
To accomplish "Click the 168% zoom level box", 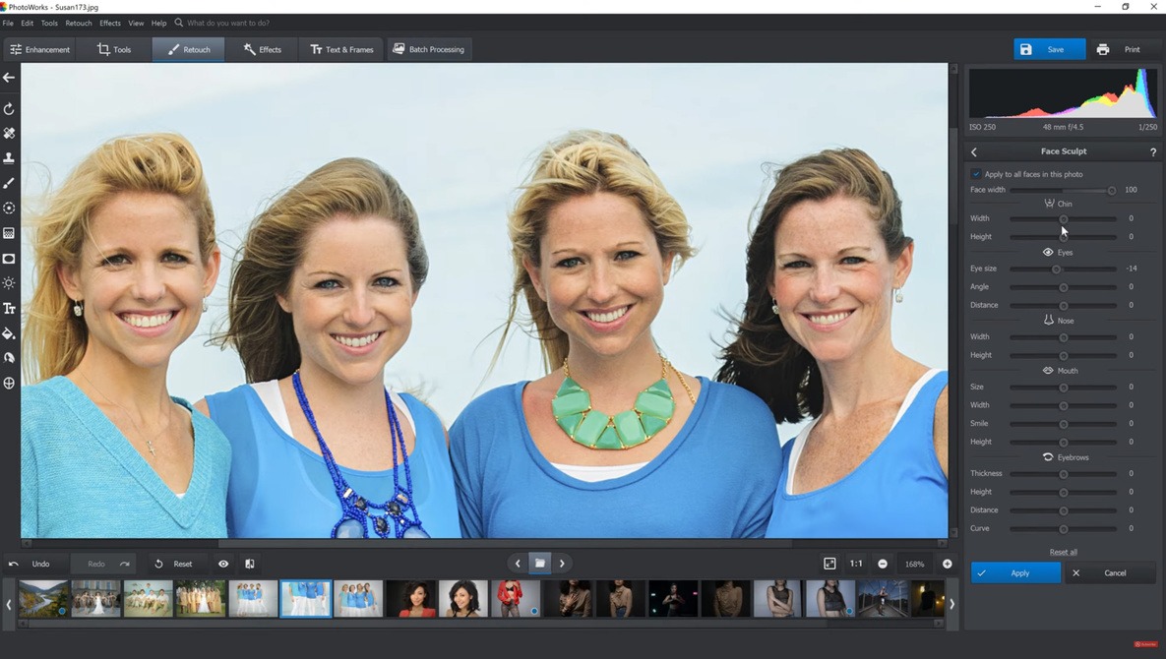I will point(914,564).
